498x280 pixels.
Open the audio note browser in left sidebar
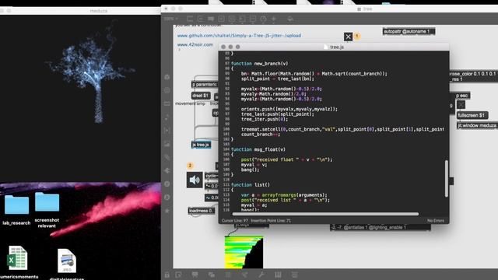[x=167, y=117]
